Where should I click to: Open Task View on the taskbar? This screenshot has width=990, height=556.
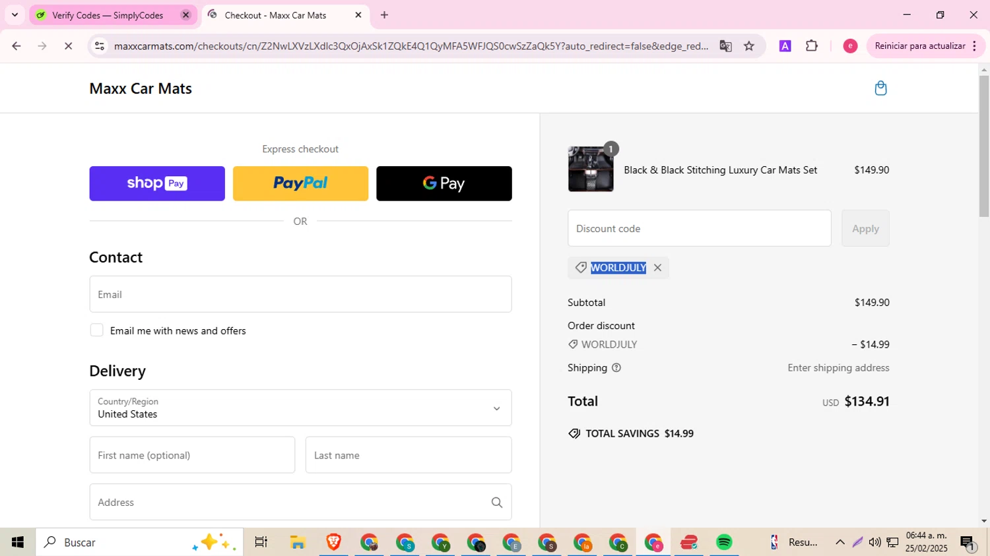(261, 542)
